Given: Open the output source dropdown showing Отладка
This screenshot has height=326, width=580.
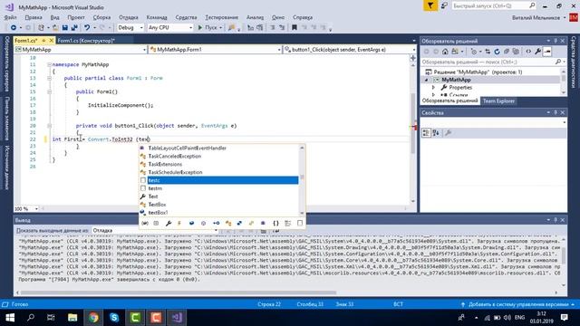Looking at the screenshot, I should tap(155, 231).
